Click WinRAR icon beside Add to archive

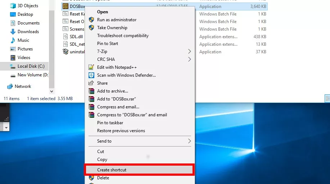(91, 91)
